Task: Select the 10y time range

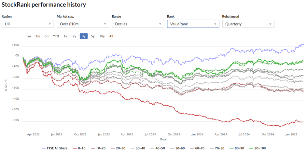Action: coord(102,36)
